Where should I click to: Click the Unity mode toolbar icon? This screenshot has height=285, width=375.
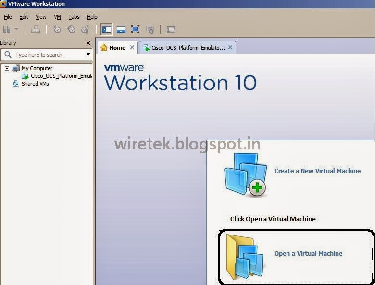pos(150,30)
